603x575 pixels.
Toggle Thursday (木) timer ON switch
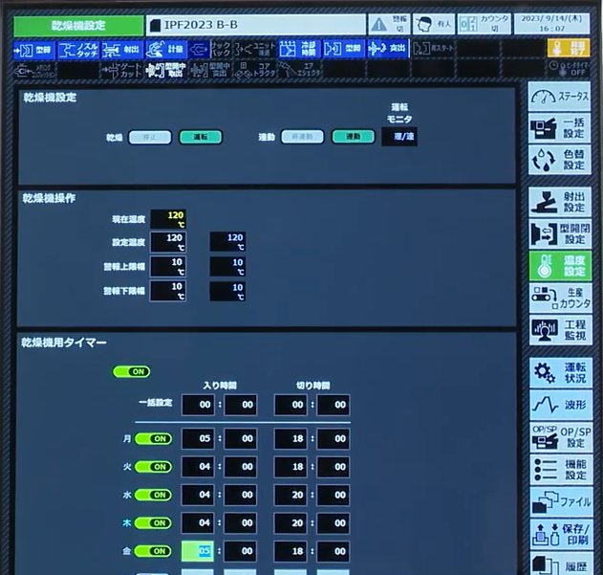[153, 523]
